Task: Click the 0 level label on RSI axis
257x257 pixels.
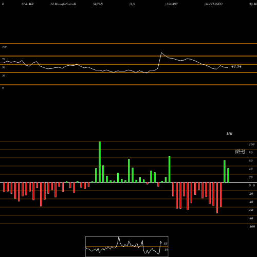Action: click(3, 88)
